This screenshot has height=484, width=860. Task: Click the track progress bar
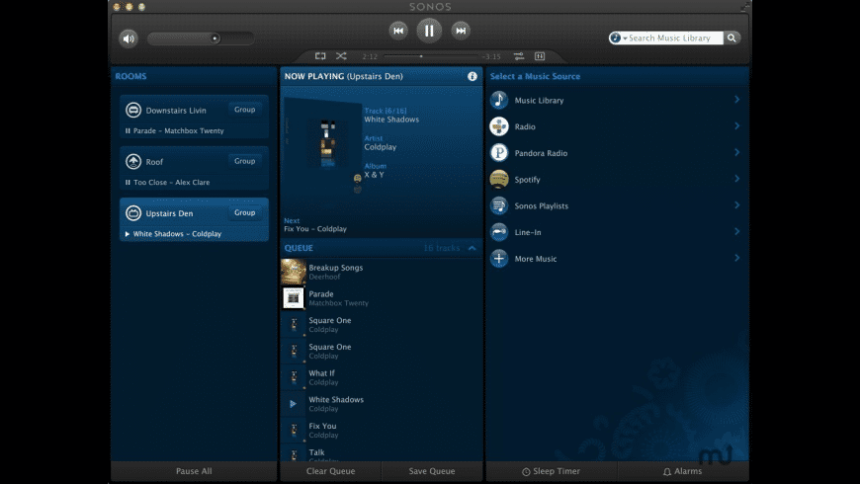431,56
